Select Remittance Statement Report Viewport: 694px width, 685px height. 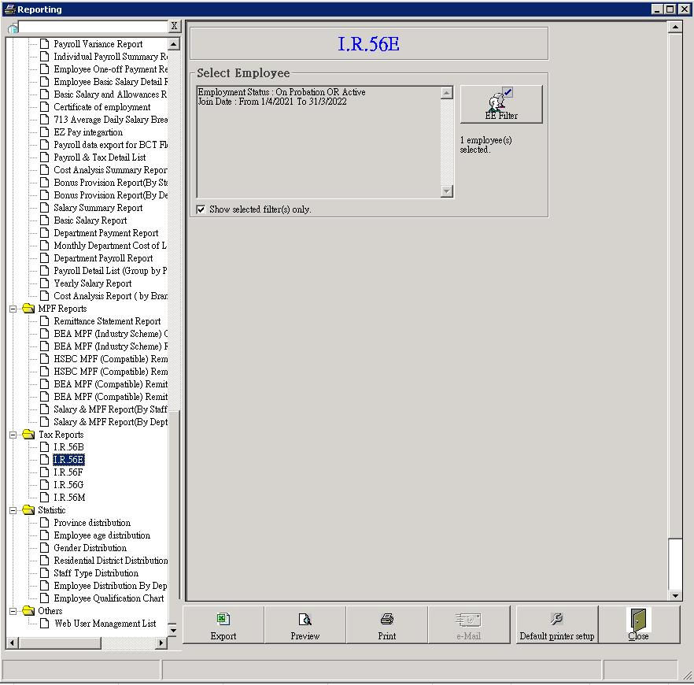click(x=107, y=321)
